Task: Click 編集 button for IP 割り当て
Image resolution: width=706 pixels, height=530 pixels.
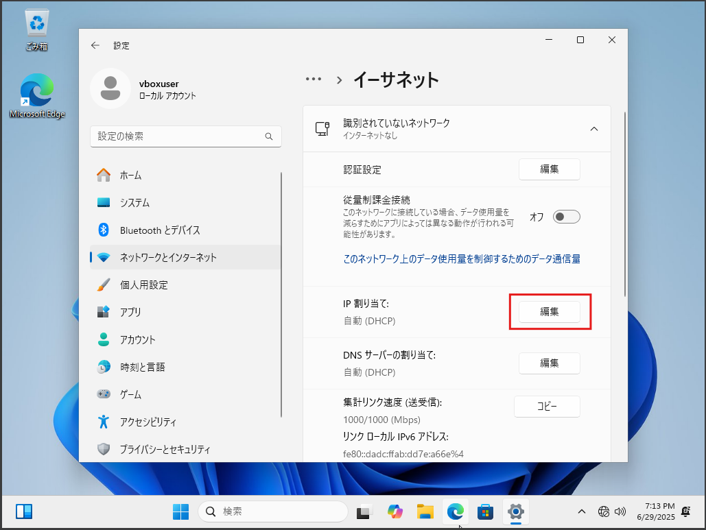Action: click(x=550, y=312)
